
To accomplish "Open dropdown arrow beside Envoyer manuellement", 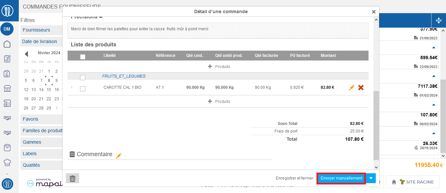I will point(371,178).
